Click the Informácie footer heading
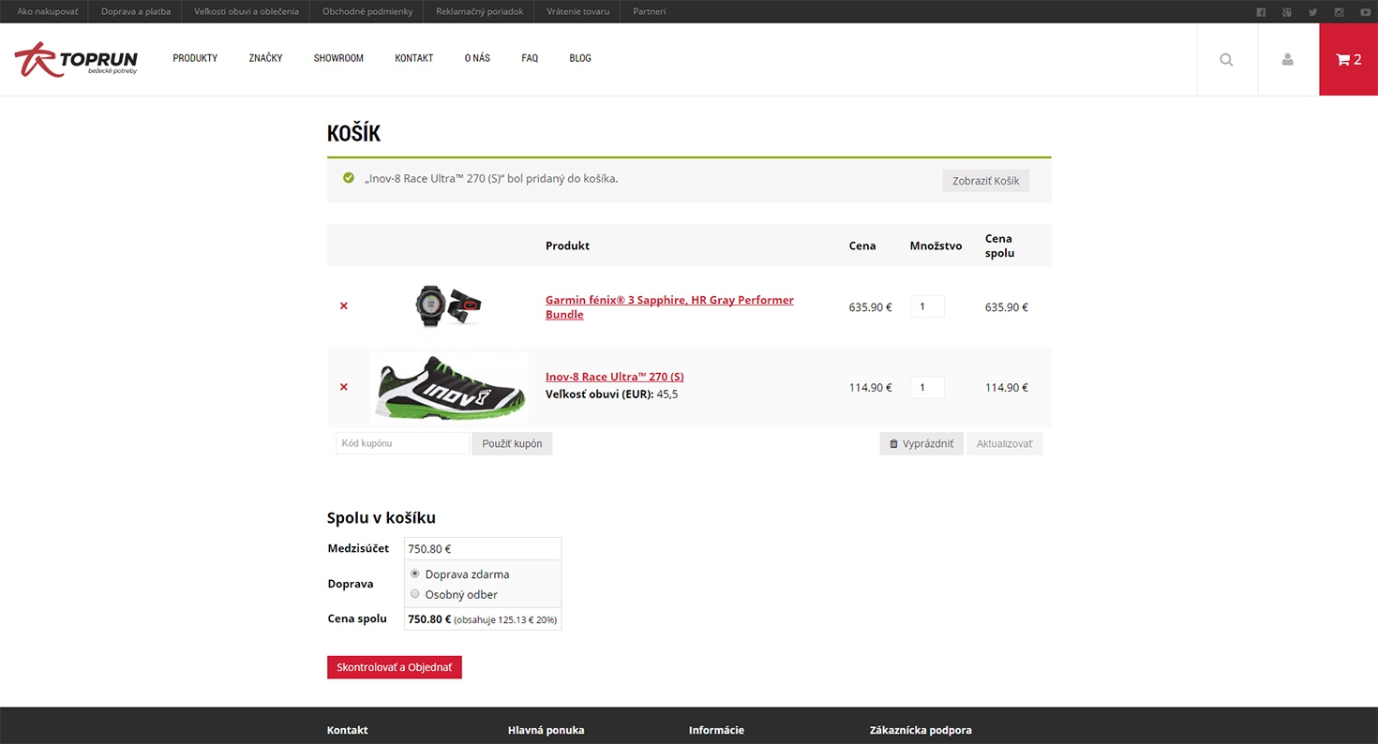Image resolution: width=1378 pixels, height=744 pixels. (716, 730)
